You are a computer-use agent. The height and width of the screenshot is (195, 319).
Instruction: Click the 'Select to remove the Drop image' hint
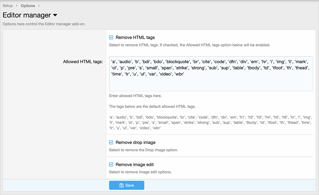point(143,150)
